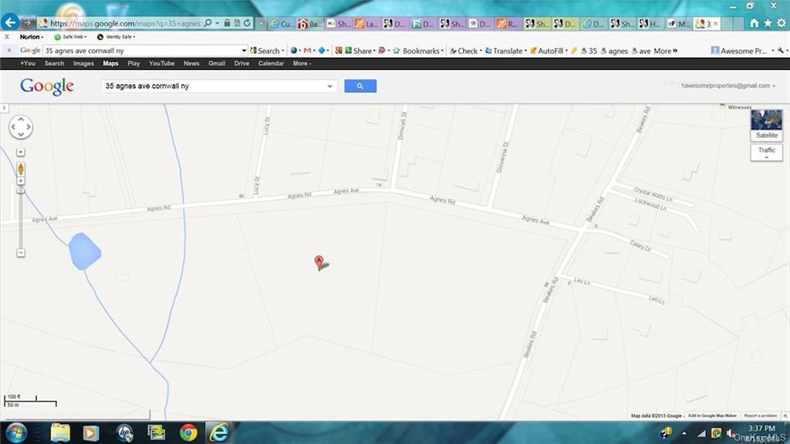The width and height of the screenshot is (790, 444).
Task: Click the map zoom in plus button
Action: [21, 152]
